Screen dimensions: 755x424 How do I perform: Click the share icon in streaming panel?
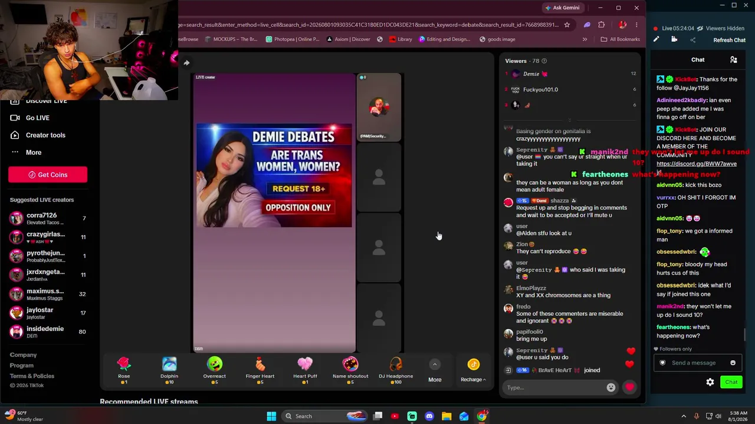(x=692, y=40)
